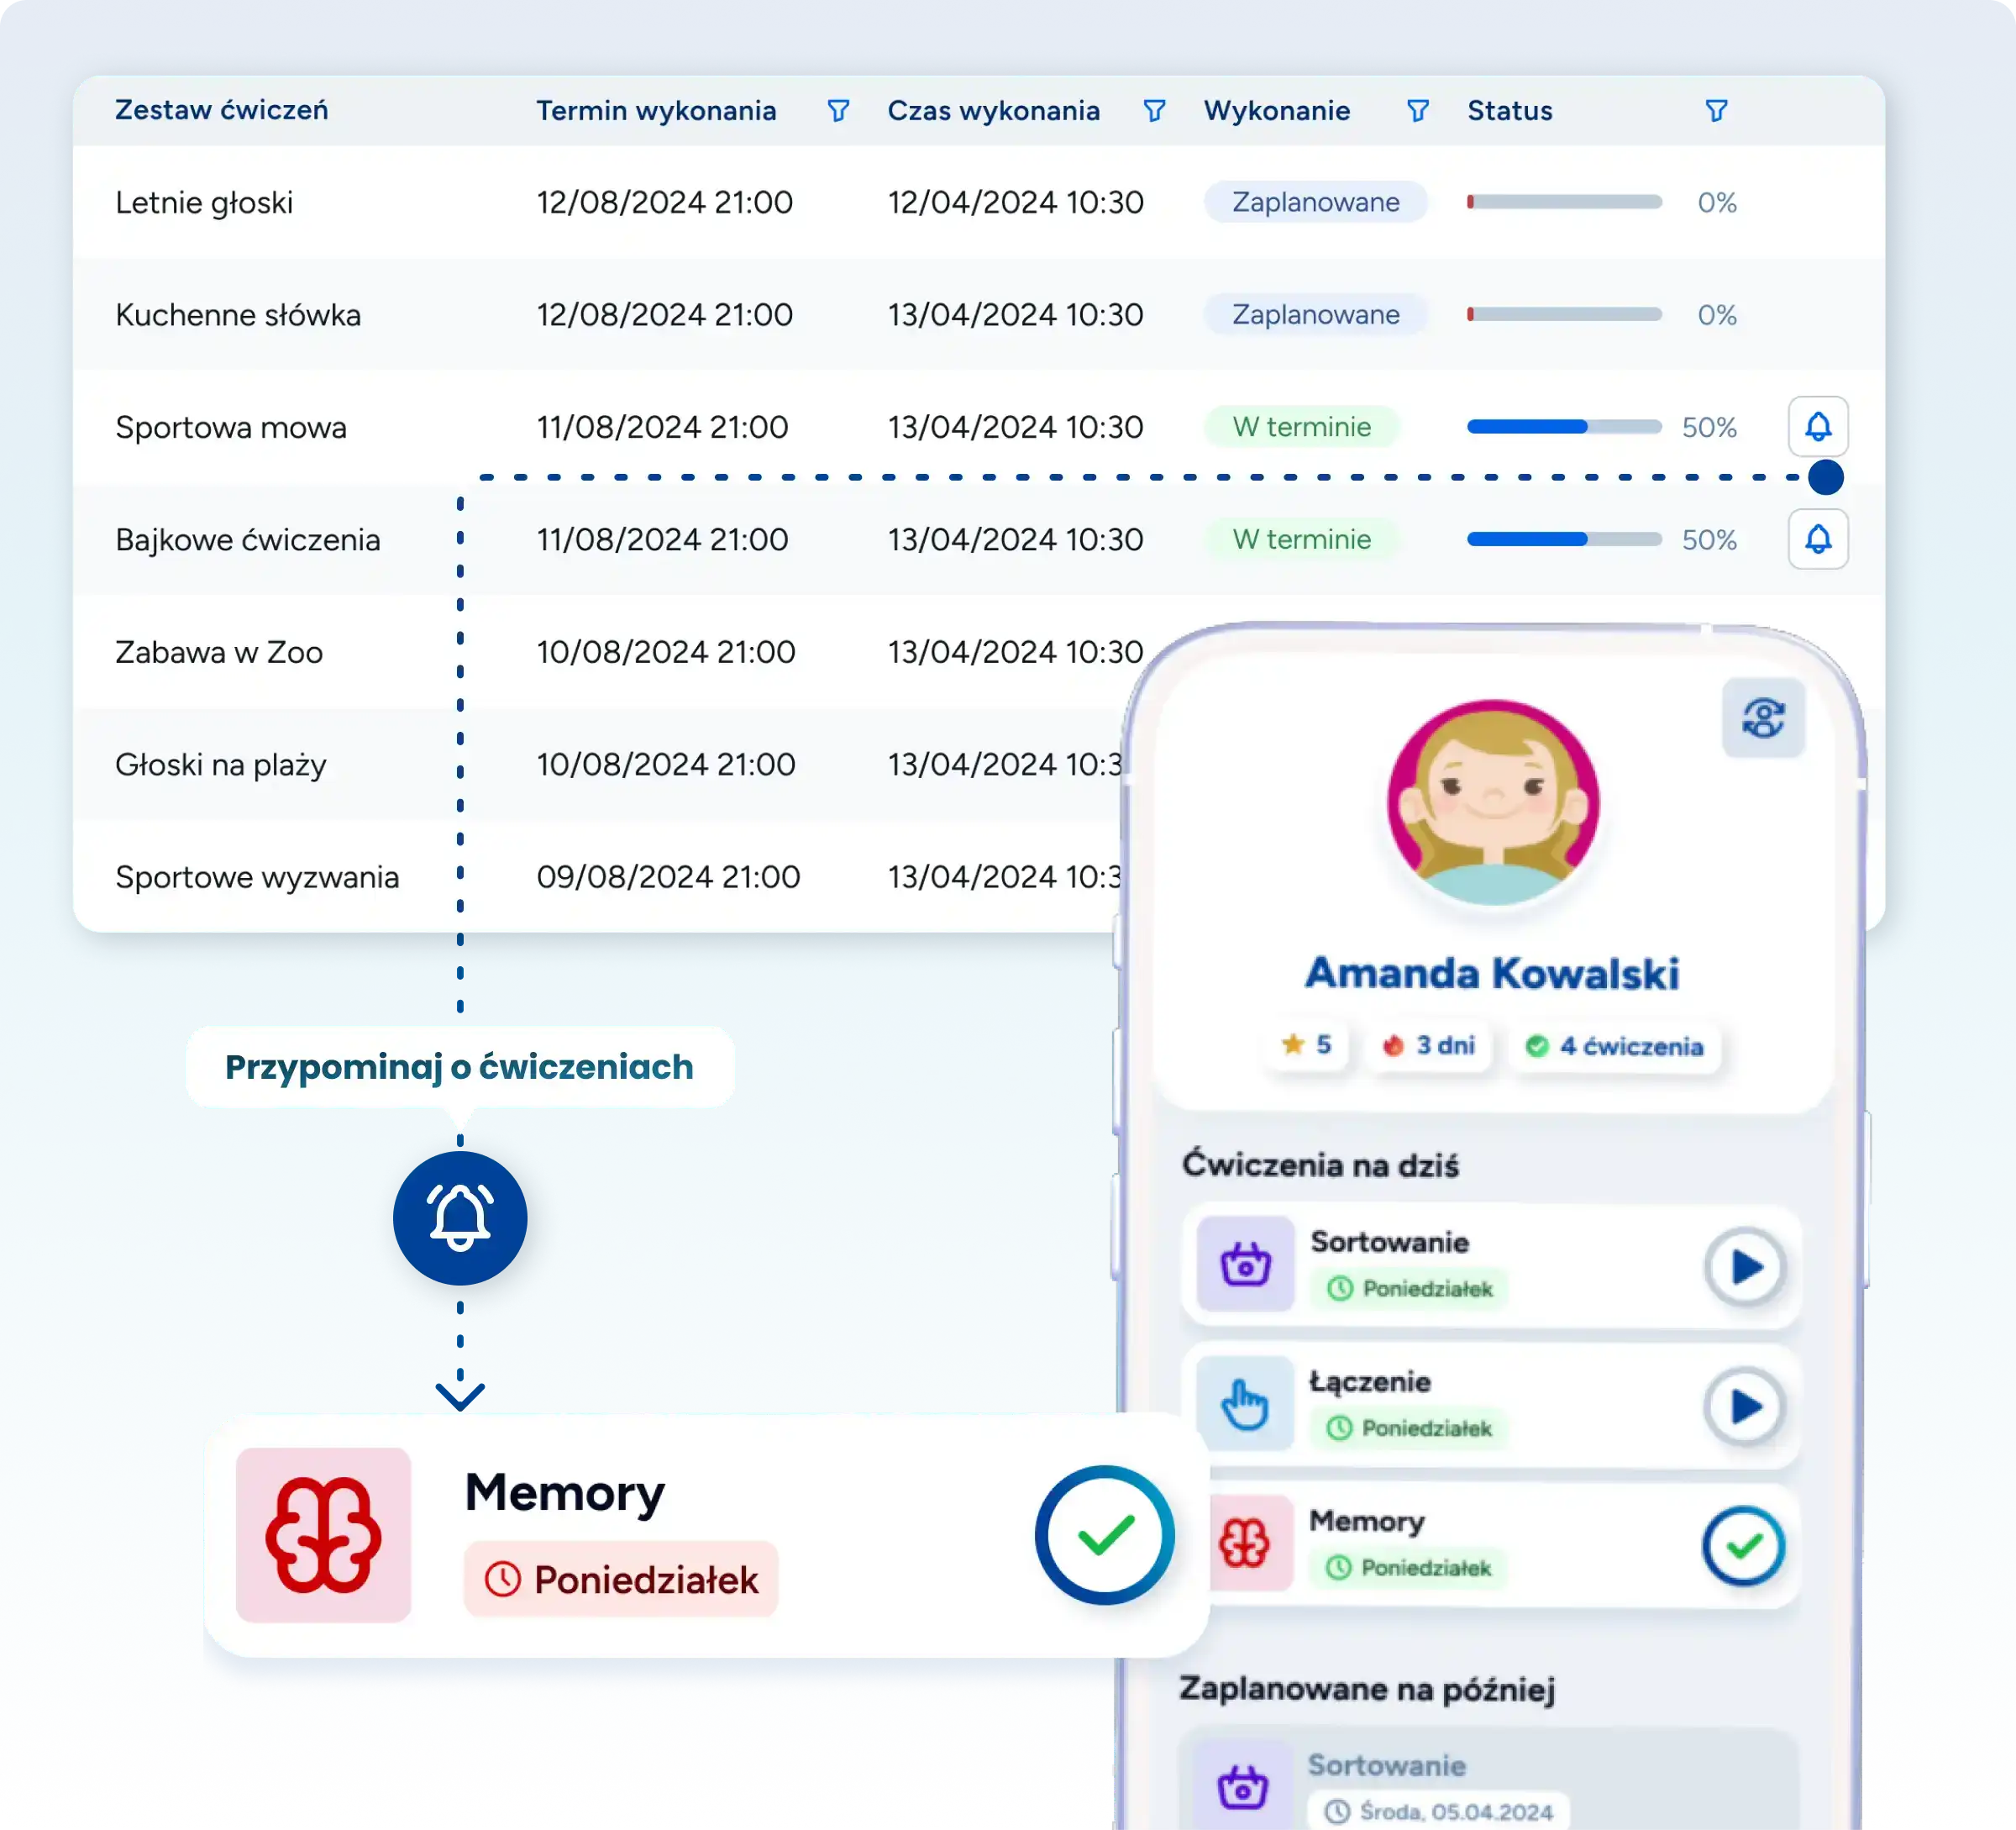Click large checkmark circle on Memory card
This screenshot has height=1830, width=2016.
tap(1104, 1535)
